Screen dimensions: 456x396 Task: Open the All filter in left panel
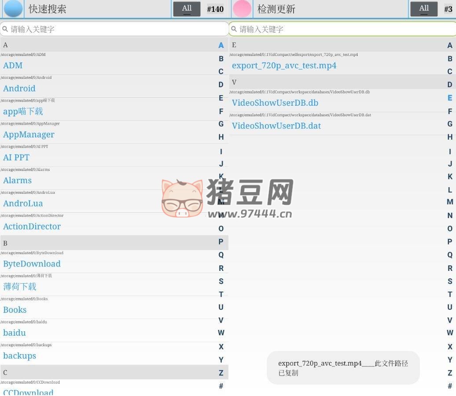[x=187, y=9]
